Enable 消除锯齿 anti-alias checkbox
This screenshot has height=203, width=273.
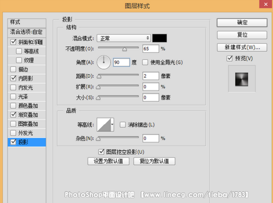point(122,124)
